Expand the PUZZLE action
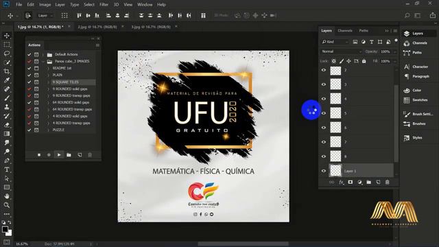Screen dimensions: 439x247 pyautogui.click(x=48, y=130)
